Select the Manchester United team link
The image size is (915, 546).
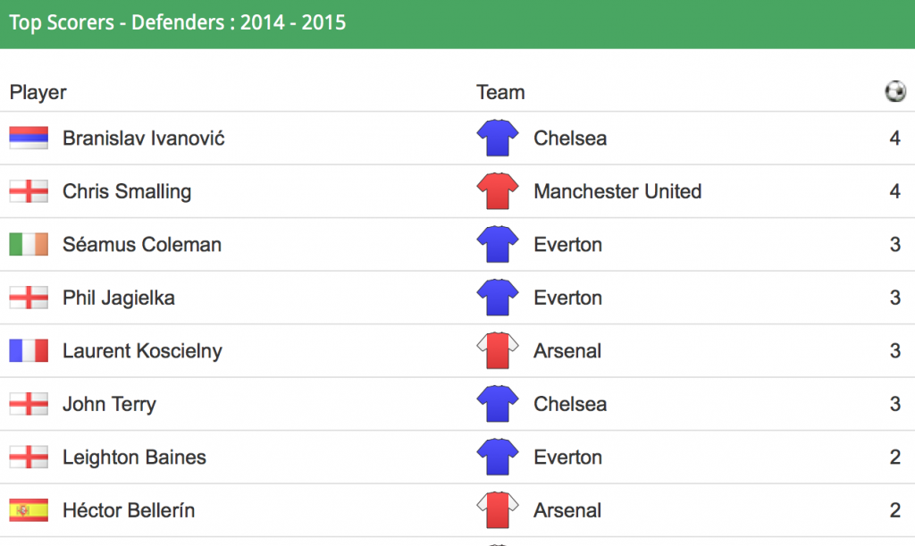tap(617, 191)
